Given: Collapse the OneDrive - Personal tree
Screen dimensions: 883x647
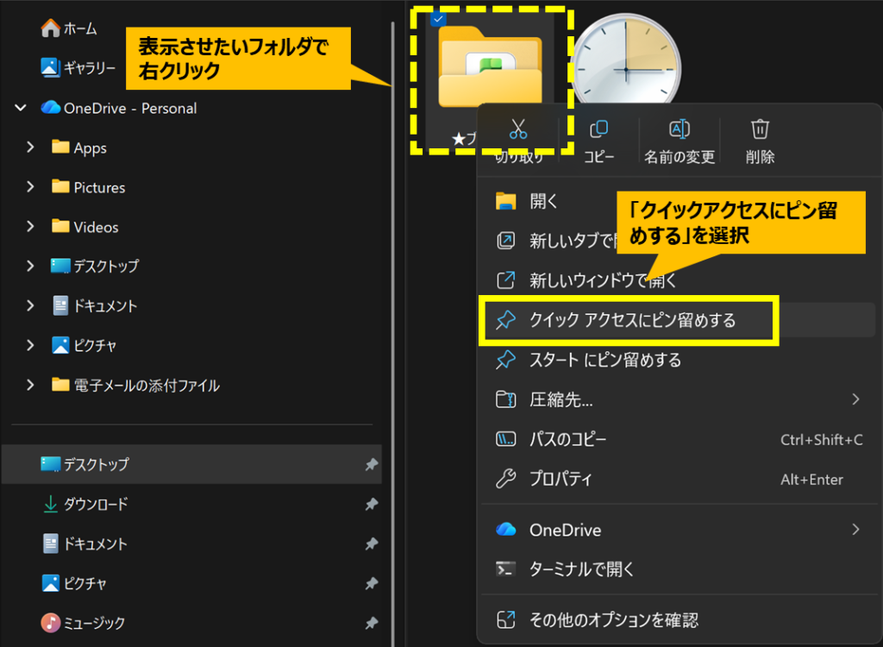Looking at the screenshot, I should click(x=20, y=108).
